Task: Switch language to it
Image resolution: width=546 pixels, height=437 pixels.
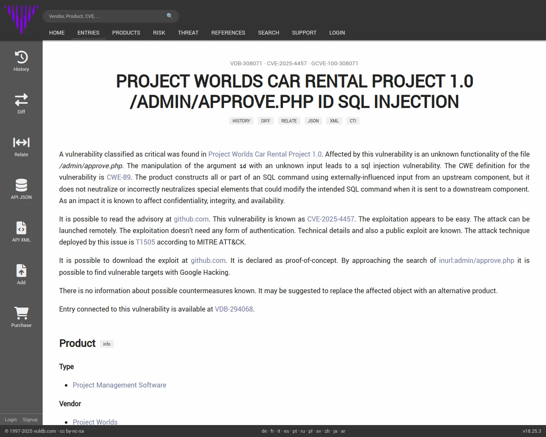Action: point(279,431)
